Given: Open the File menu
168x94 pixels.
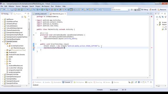Looking at the screenshot, I should click(x=2, y=6).
